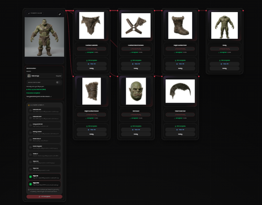Open the leather chest harness thumbnail
262x205 pixels.
click(x=136, y=25)
